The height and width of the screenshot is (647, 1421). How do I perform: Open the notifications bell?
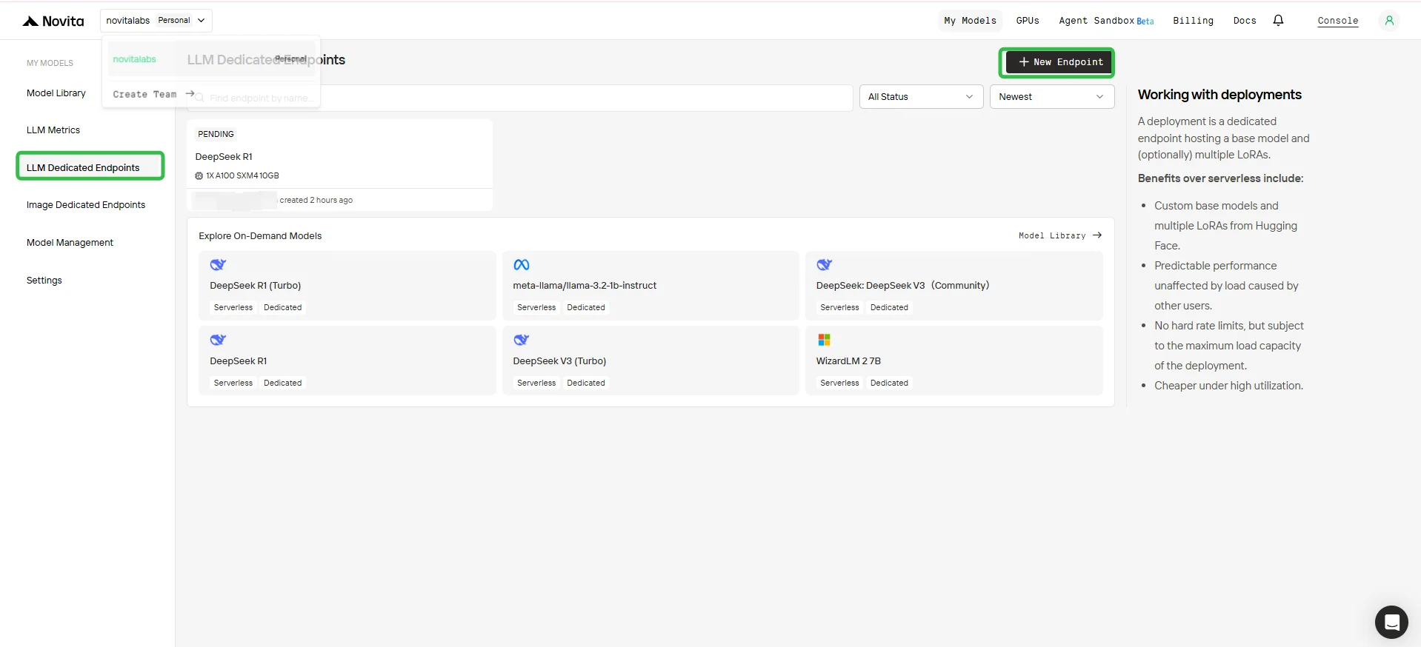pos(1278,21)
